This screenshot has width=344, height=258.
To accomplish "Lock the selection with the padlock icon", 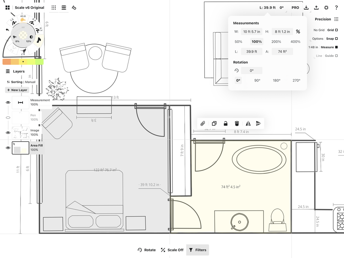I will point(225,123).
